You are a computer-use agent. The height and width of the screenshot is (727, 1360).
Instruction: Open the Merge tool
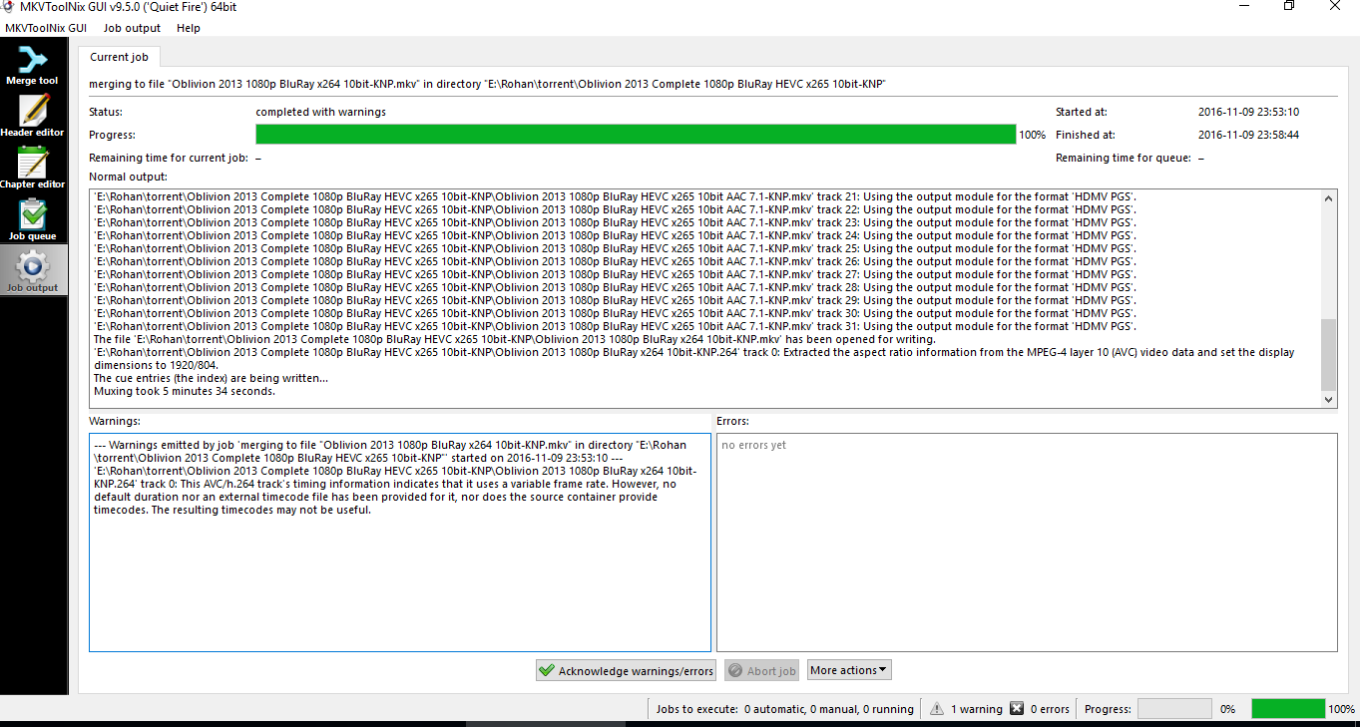point(33,65)
